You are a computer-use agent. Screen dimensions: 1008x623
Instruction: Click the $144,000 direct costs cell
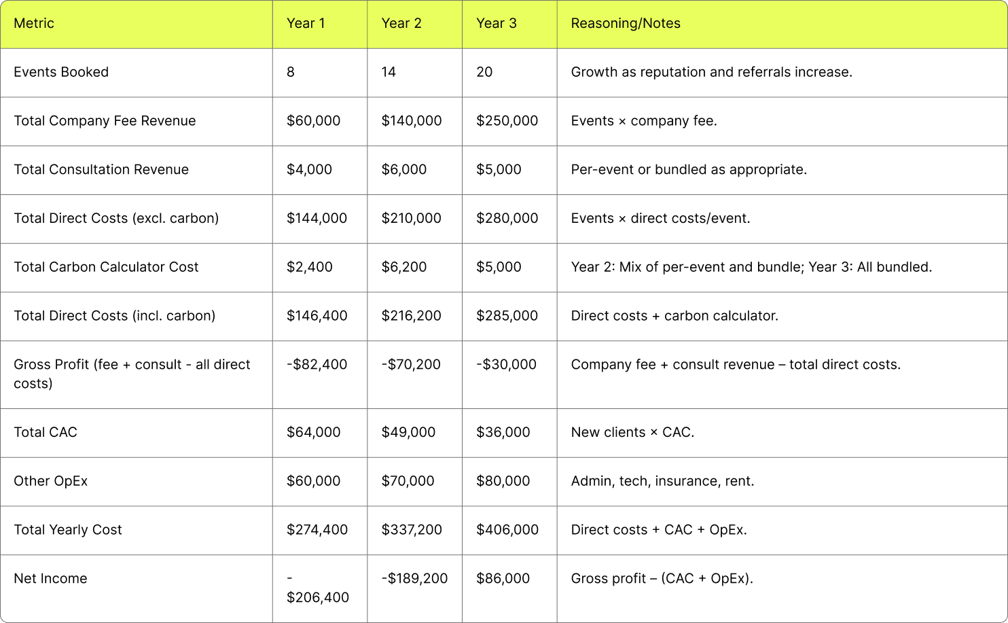point(317,218)
